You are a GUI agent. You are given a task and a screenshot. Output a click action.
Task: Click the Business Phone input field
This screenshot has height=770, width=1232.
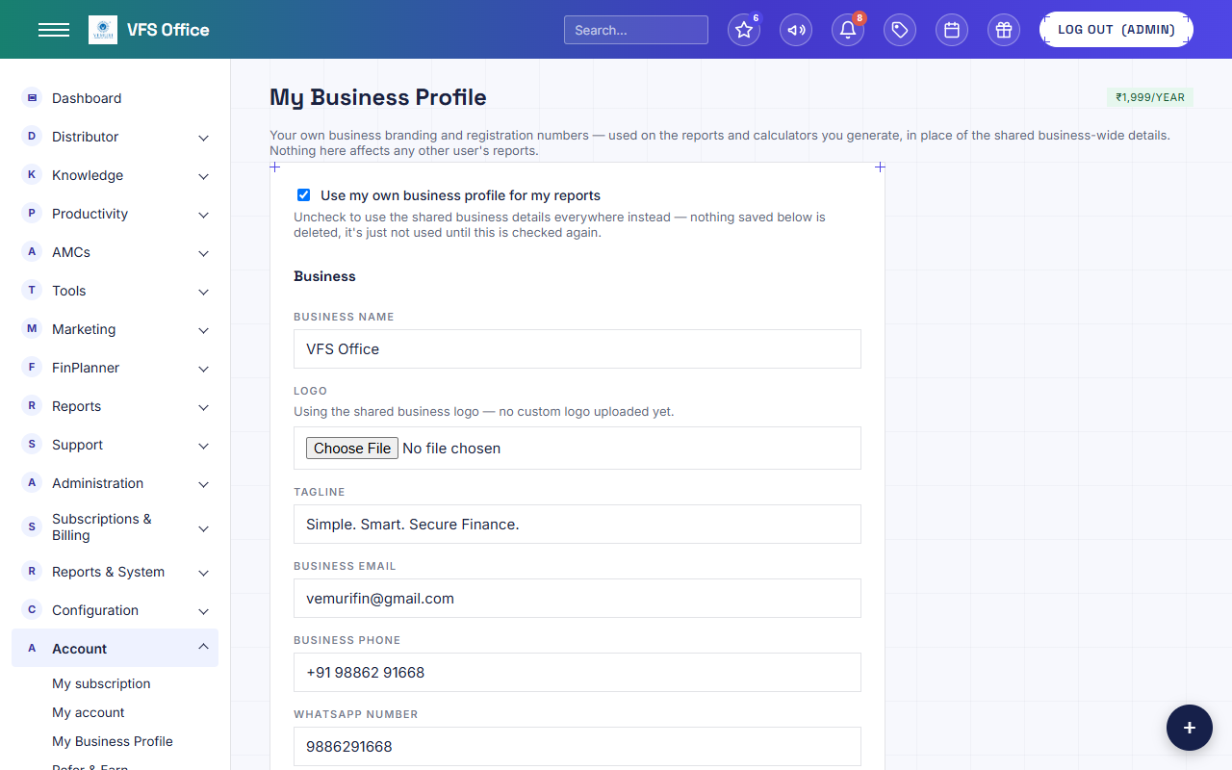point(577,673)
